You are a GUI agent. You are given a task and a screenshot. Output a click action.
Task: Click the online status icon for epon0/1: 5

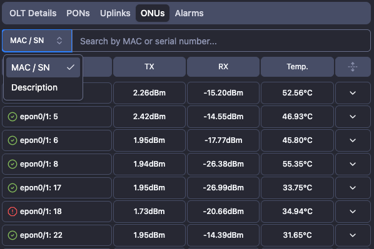pos(13,117)
